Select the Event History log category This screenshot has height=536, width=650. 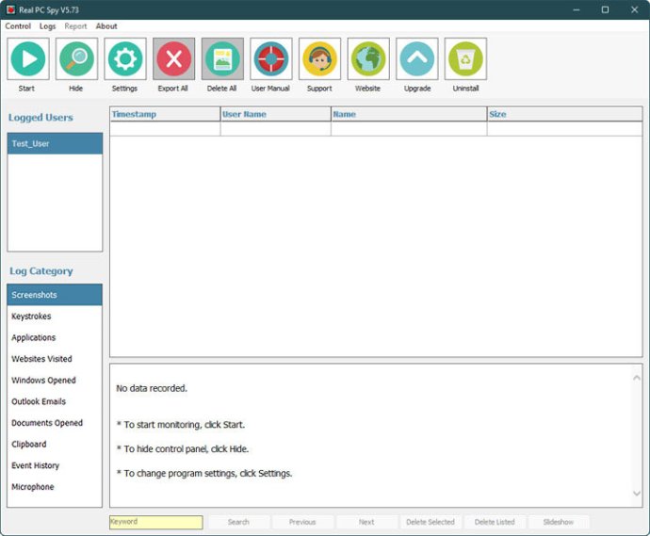[x=55, y=465]
